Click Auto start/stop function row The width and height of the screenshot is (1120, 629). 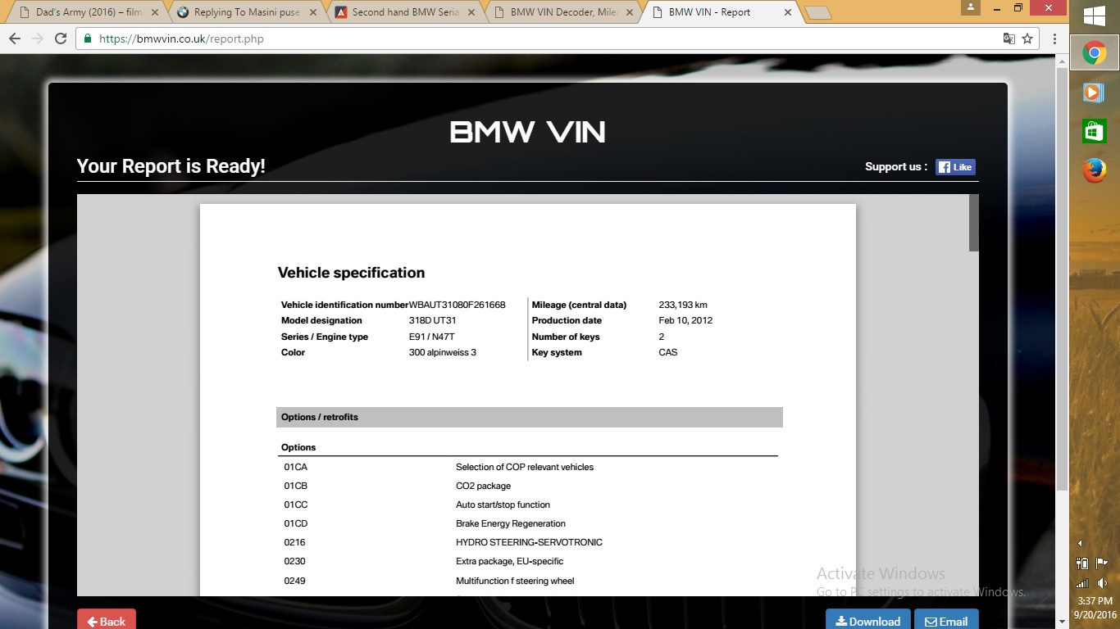tap(530, 505)
